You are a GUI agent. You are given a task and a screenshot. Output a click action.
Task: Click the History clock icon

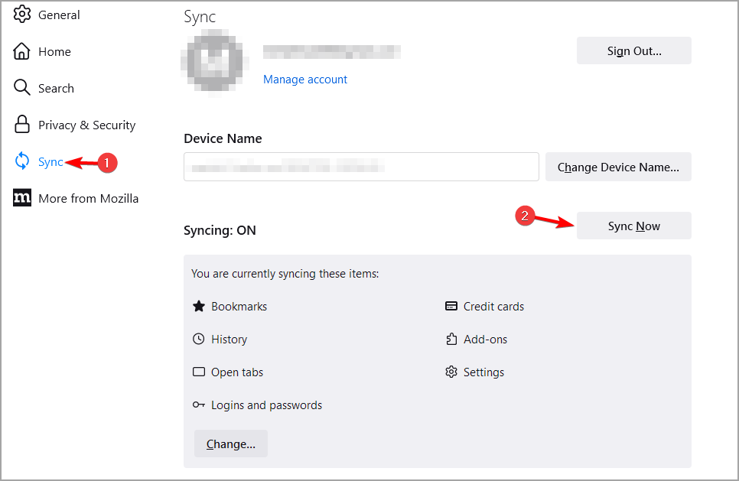point(199,340)
